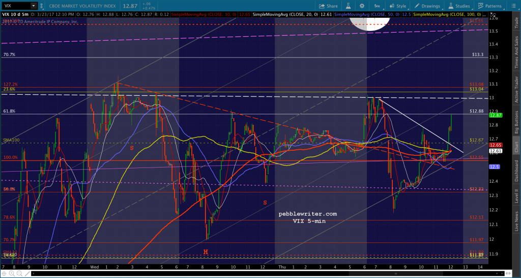Click the scrollbar right arrow at far end
This screenshot has height=278, width=521.
point(502,273)
